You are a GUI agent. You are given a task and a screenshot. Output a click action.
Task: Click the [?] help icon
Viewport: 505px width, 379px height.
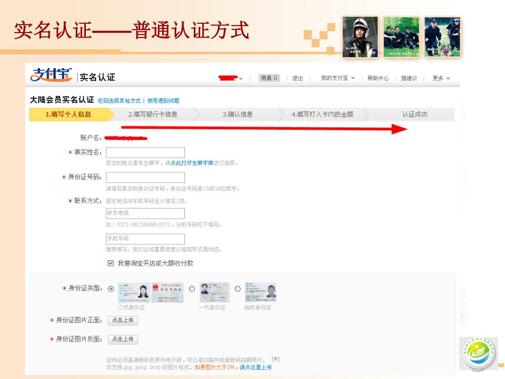[275, 359]
